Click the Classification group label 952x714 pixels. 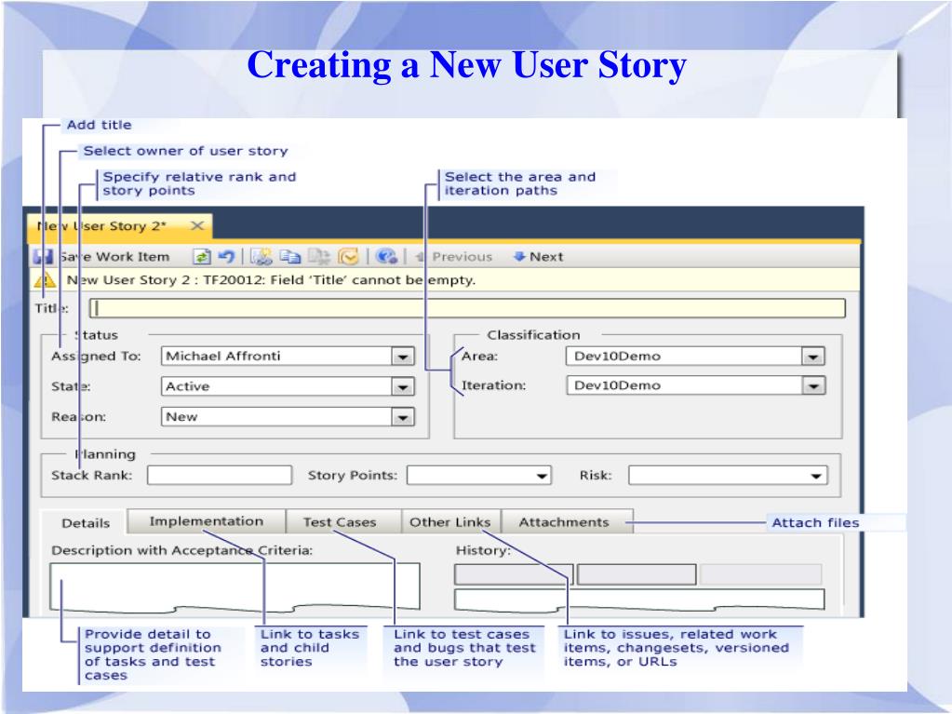[533, 334]
